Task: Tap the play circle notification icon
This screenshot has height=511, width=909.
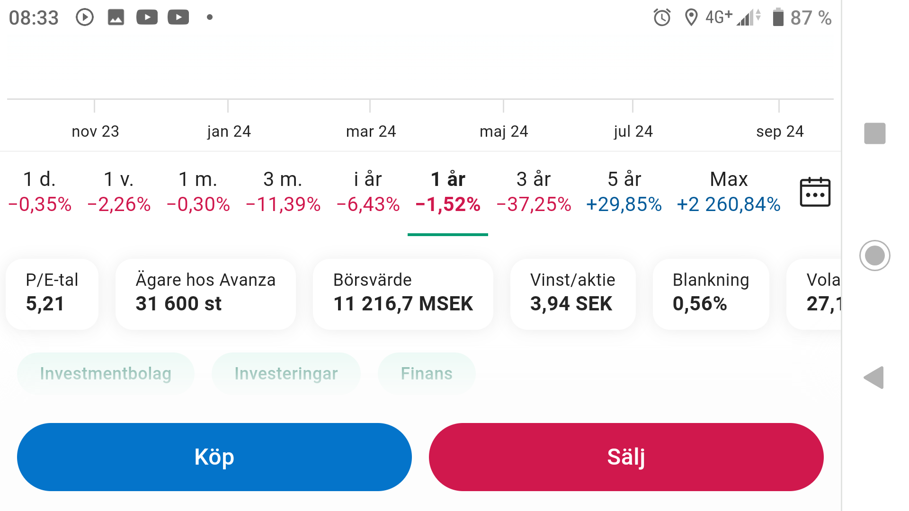Action: click(x=85, y=18)
